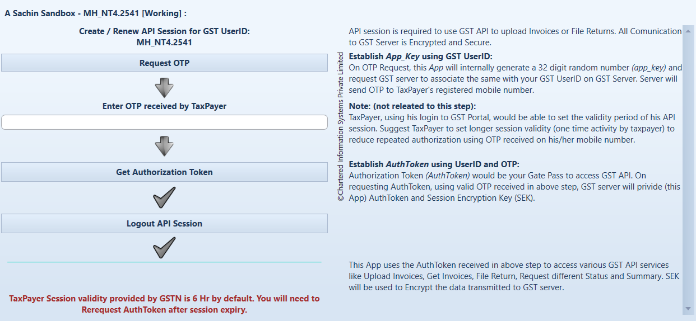This screenshot has height=321, width=696.
Task: Focus the OTP entry text field
Action: tap(164, 122)
